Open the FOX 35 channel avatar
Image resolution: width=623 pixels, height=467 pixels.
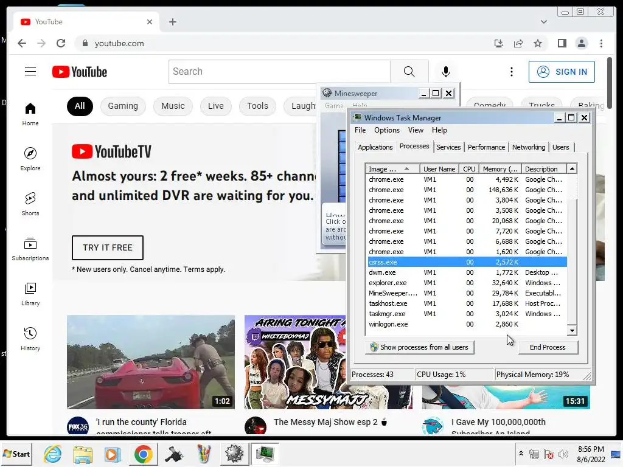pyautogui.click(x=78, y=426)
